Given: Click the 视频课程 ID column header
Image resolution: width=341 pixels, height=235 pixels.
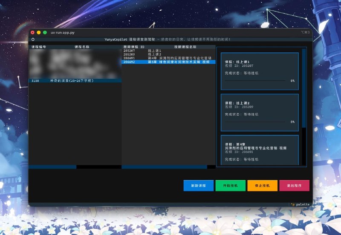Looking at the screenshot, I should click(x=134, y=47).
